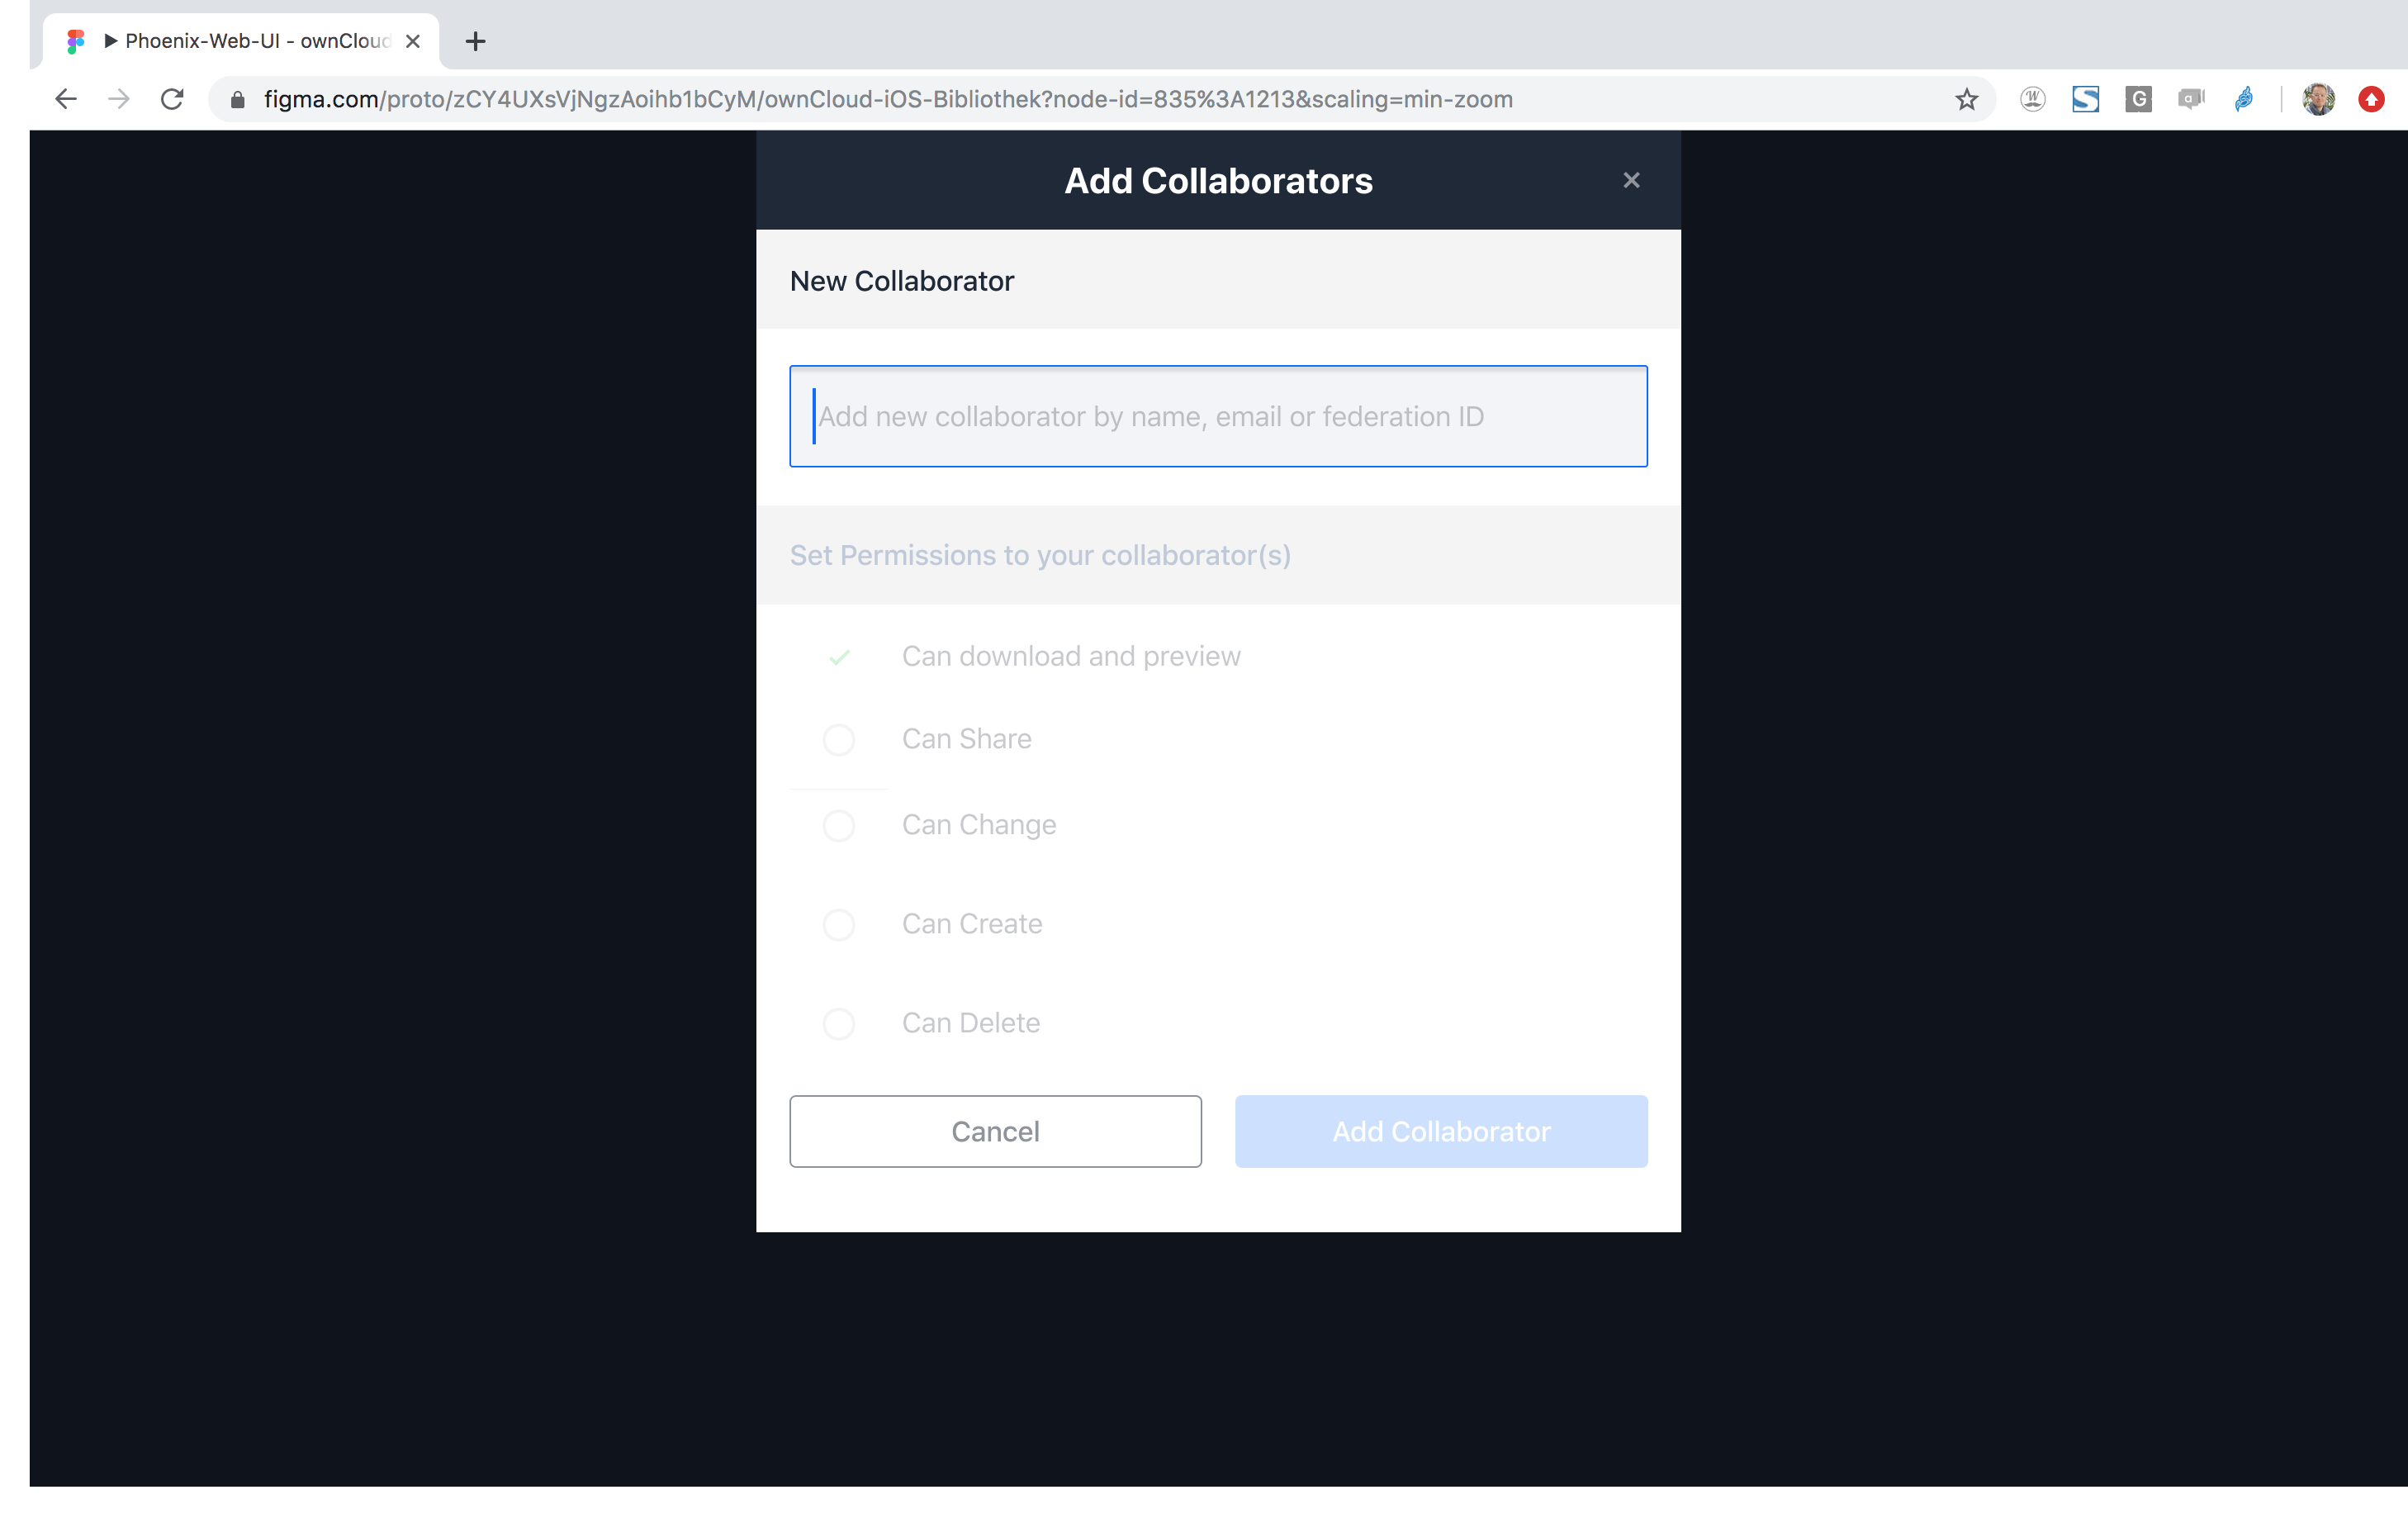Focus the new collaborator input field
This screenshot has height=1523, width=2408.
tap(1218, 416)
